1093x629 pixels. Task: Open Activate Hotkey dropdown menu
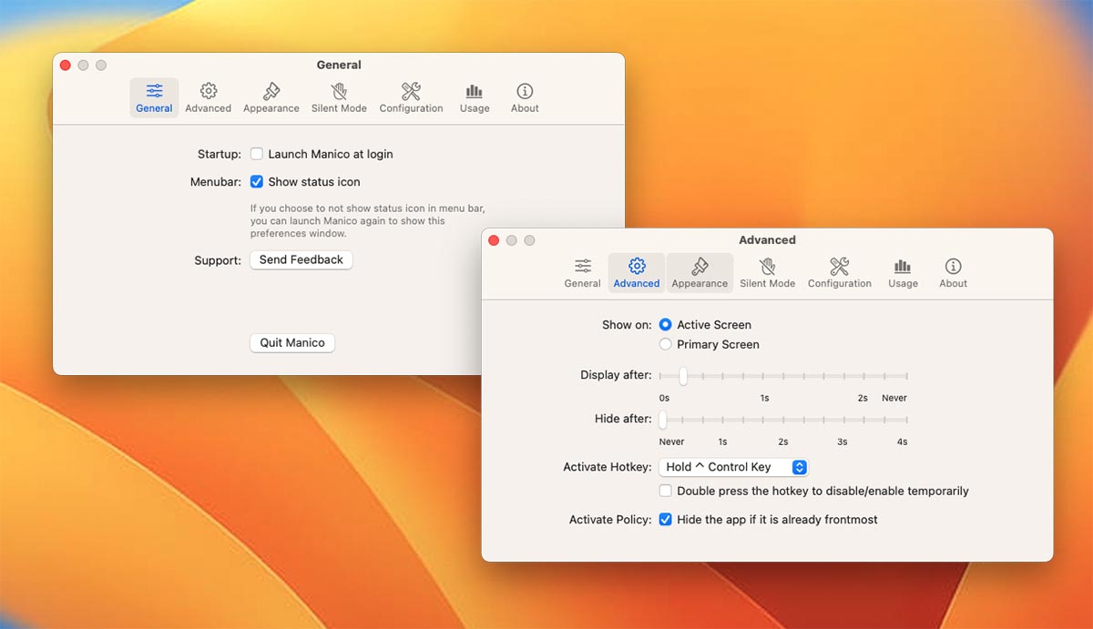click(733, 467)
